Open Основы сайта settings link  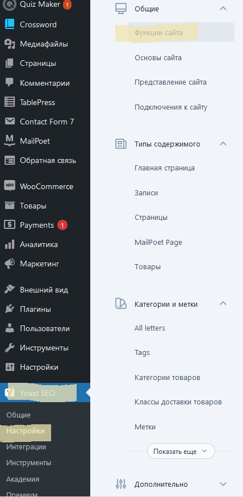(x=158, y=58)
